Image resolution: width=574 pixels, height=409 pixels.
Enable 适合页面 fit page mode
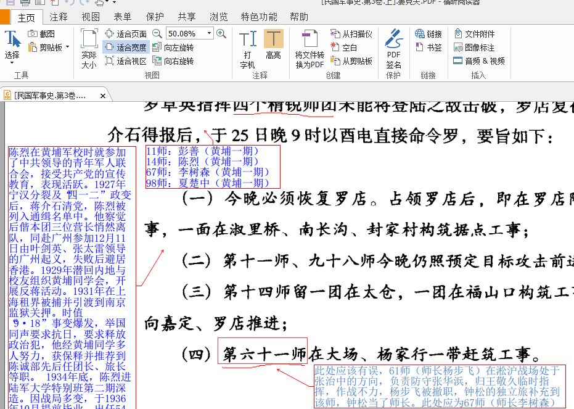(x=126, y=34)
